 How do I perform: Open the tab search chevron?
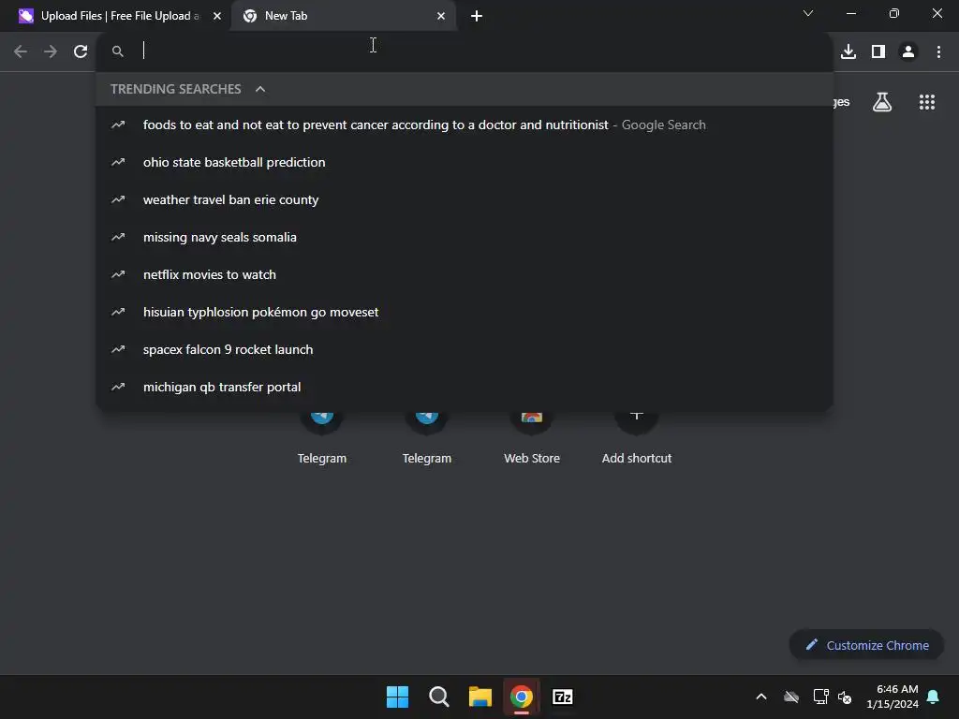(808, 13)
